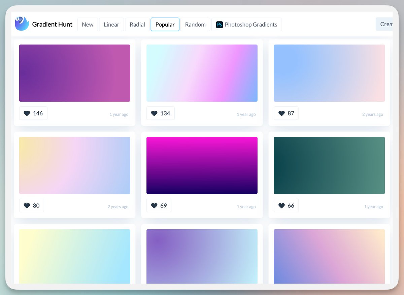The width and height of the screenshot is (404, 295).
Task: Click the partially visible Create button
Action: pyautogui.click(x=384, y=24)
